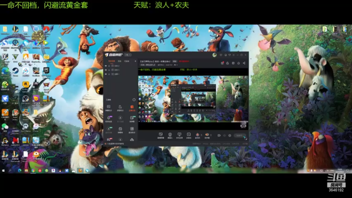This screenshot has height=198, width=352.
Task: Open the user avatar in title bar
Action: click(214, 55)
